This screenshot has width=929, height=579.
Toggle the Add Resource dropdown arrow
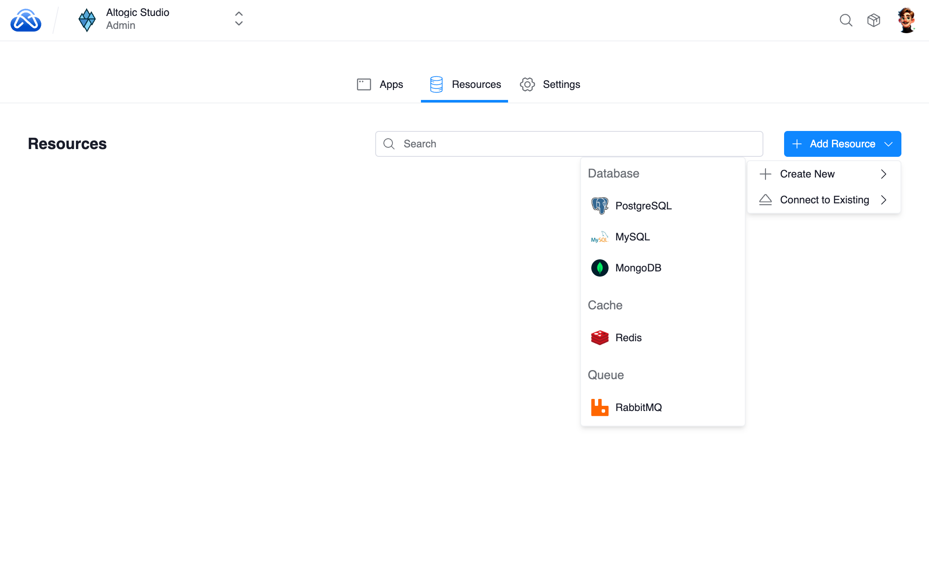[x=888, y=144]
